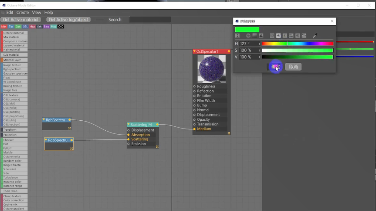Collapse the upper RgbSpectru node triangle
The image size is (376, 211).
coord(43,120)
